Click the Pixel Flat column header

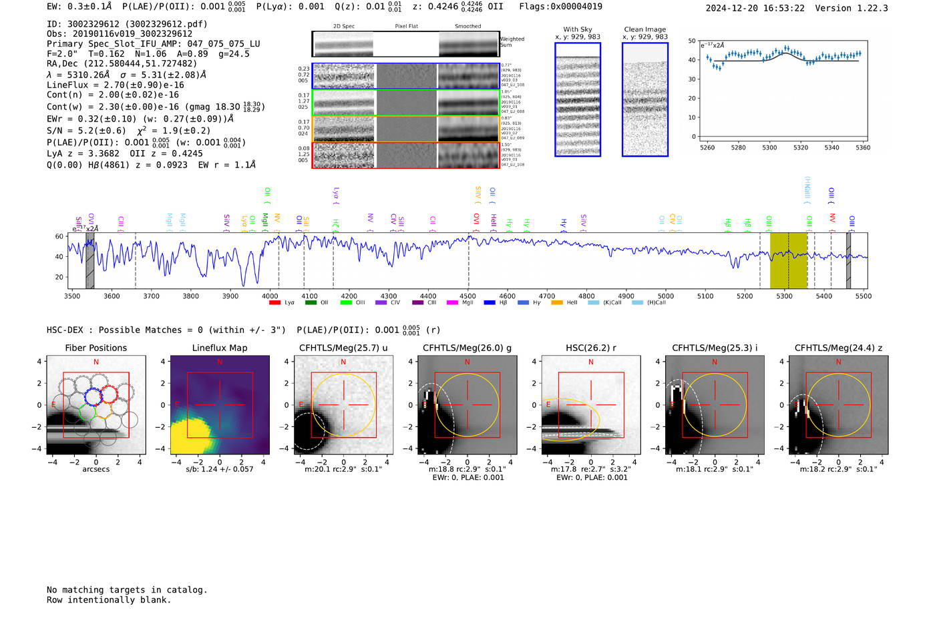point(406,27)
